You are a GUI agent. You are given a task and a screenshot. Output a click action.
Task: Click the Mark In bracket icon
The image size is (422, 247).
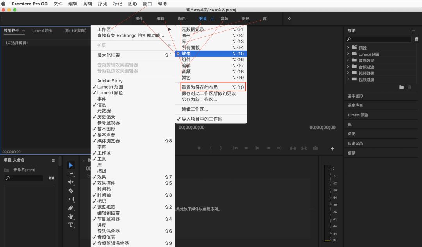click(x=211, y=148)
